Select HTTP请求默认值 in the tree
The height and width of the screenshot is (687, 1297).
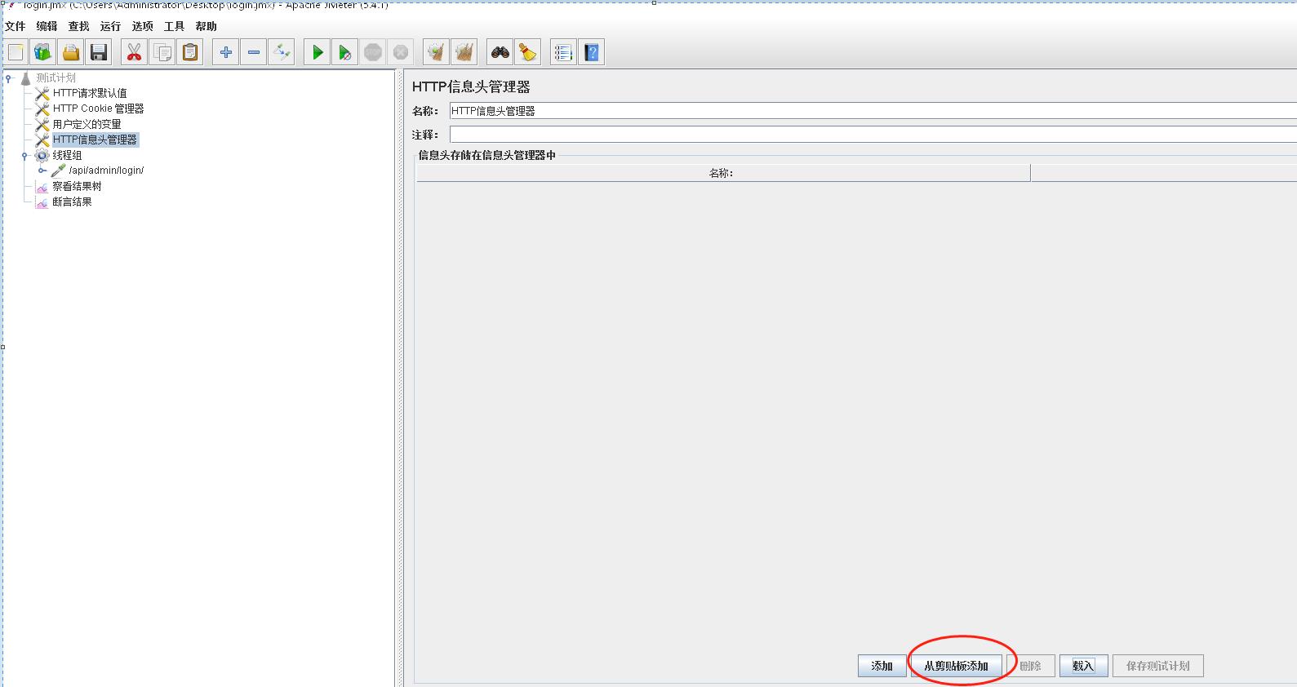[x=90, y=93]
